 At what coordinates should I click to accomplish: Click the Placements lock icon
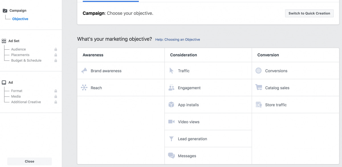pyautogui.click(x=56, y=55)
